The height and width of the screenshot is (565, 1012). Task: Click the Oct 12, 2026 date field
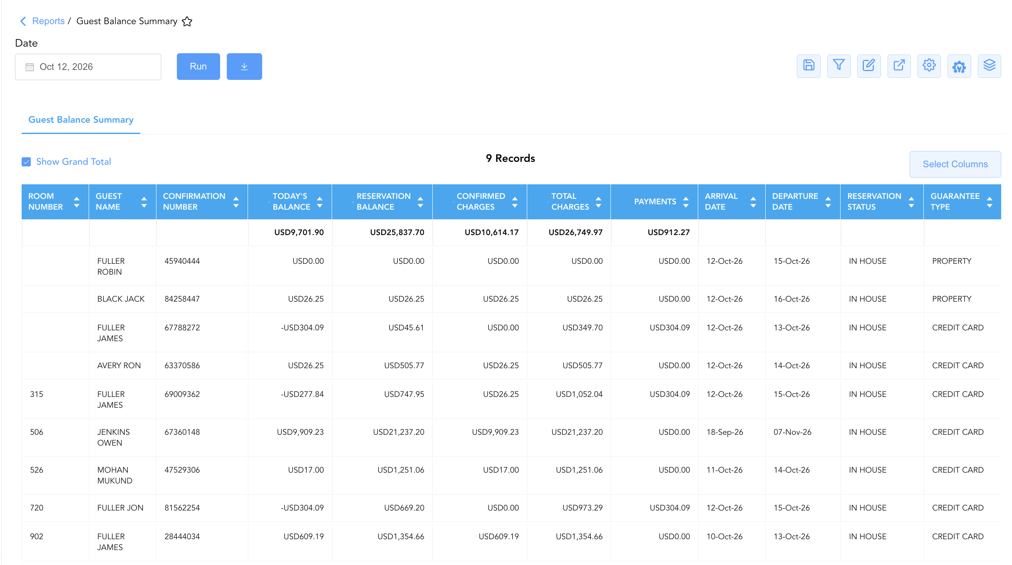pos(88,67)
